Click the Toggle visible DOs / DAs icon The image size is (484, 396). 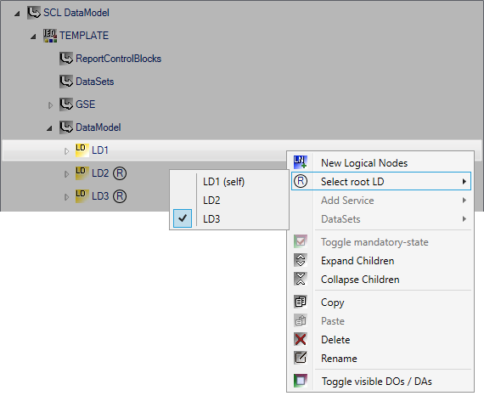[301, 381]
